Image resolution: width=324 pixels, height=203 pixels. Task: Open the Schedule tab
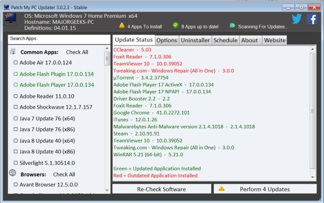pyautogui.click(x=225, y=40)
